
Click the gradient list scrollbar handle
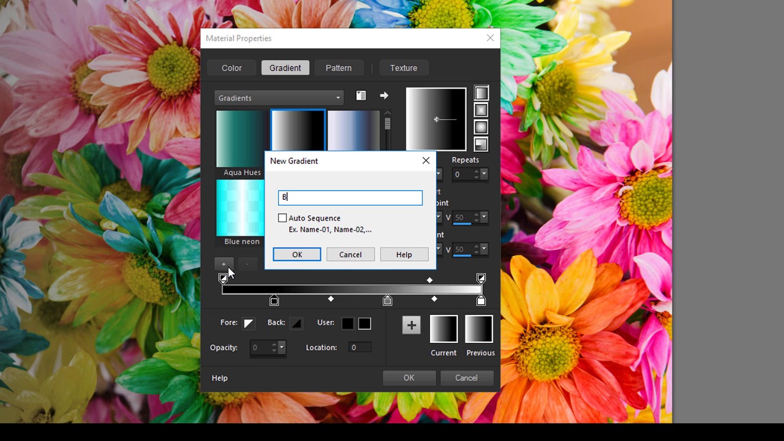387,124
